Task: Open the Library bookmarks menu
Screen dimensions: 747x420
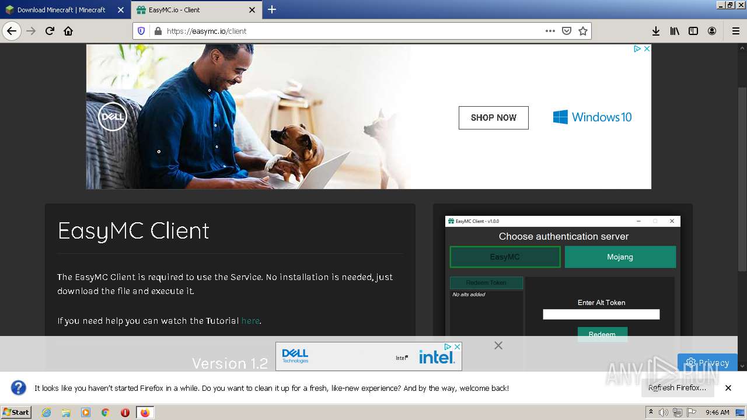Action: point(675,31)
